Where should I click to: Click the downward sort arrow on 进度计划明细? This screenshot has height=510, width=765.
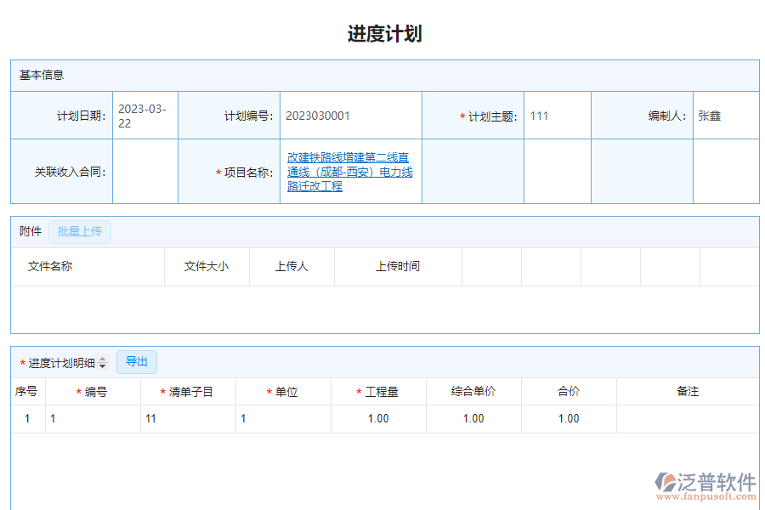click(x=103, y=365)
